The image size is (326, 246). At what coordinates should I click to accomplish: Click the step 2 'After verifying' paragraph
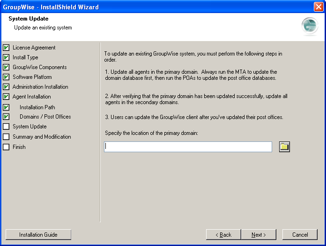(196, 99)
